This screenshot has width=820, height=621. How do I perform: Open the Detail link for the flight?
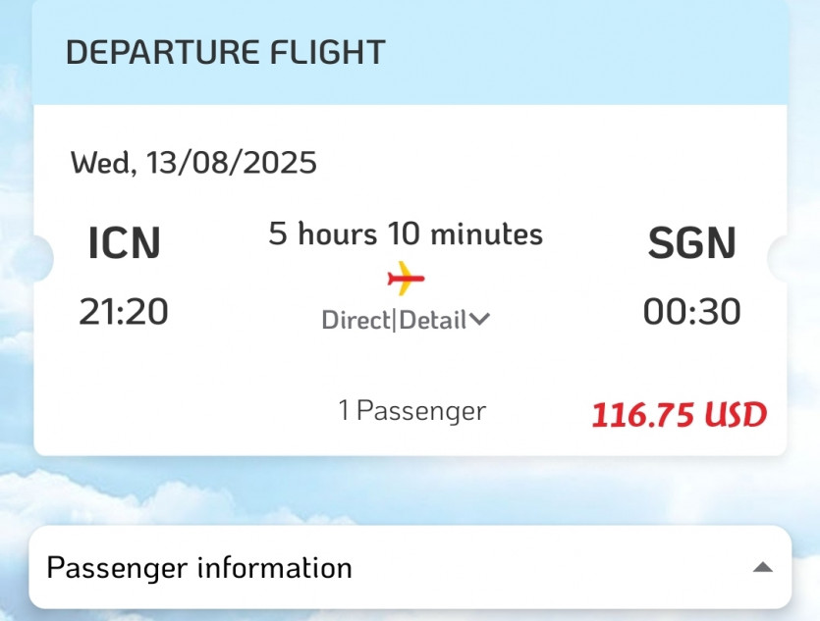[x=432, y=321]
